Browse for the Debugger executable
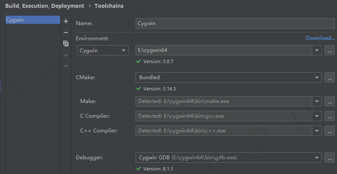This screenshot has height=174, width=337. [330, 158]
